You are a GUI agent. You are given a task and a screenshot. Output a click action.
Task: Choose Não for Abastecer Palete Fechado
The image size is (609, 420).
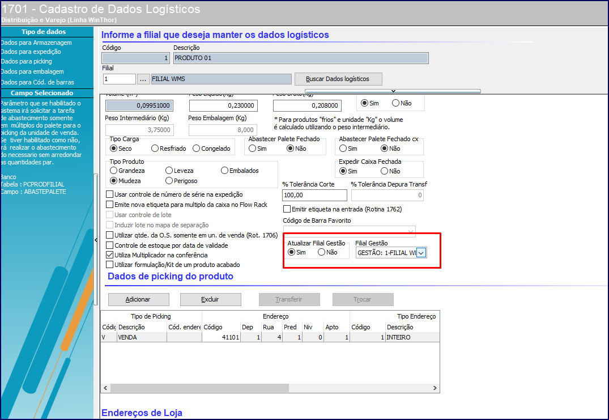[x=296, y=149]
